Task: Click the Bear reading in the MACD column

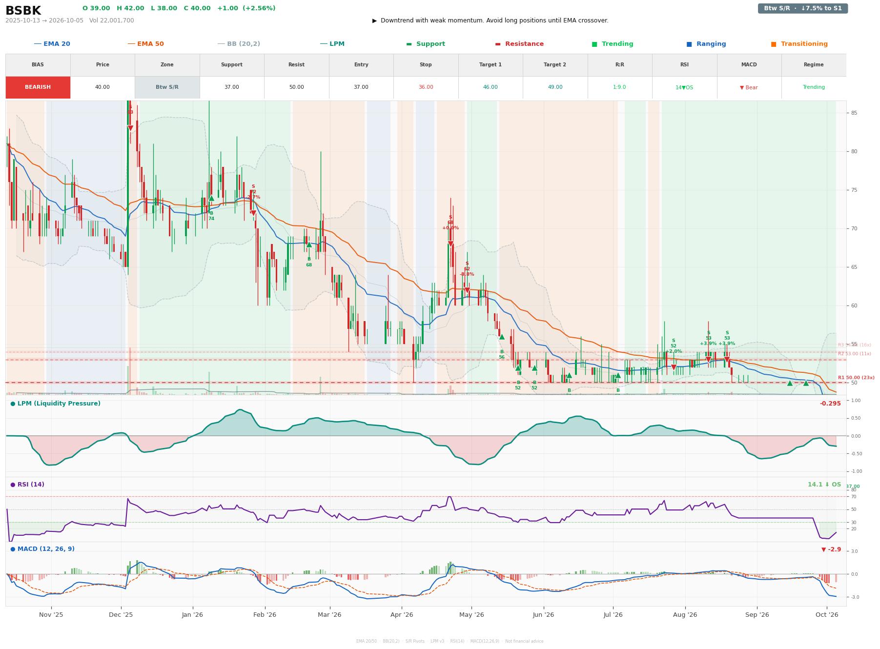Action: [749, 88]
